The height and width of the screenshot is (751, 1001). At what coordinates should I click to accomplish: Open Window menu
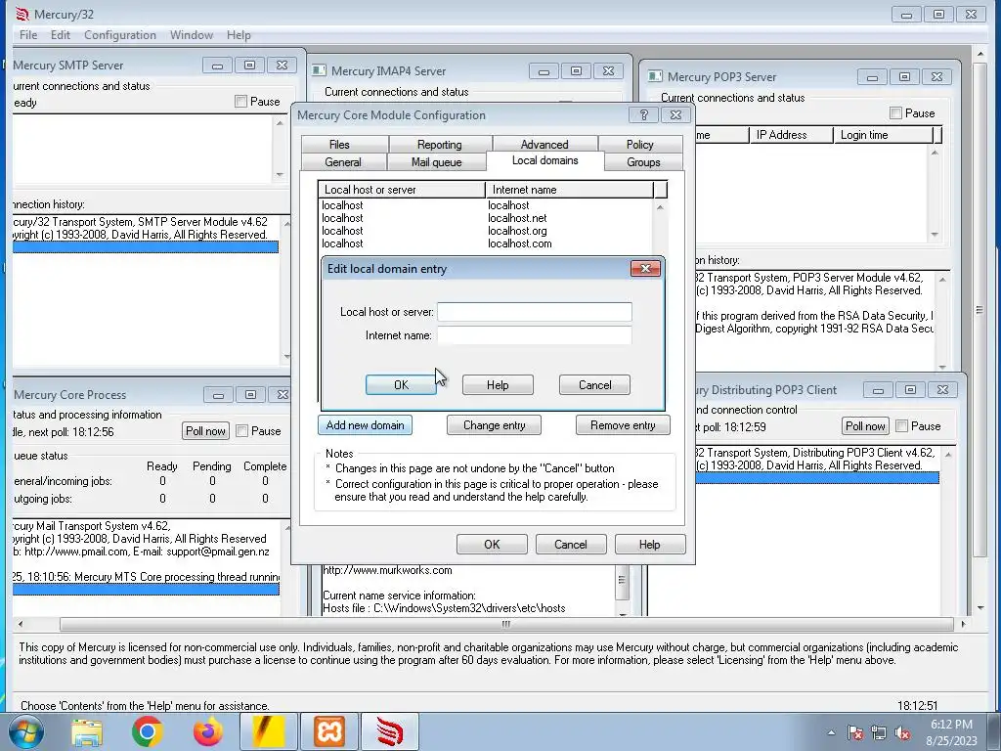[192, 35]
